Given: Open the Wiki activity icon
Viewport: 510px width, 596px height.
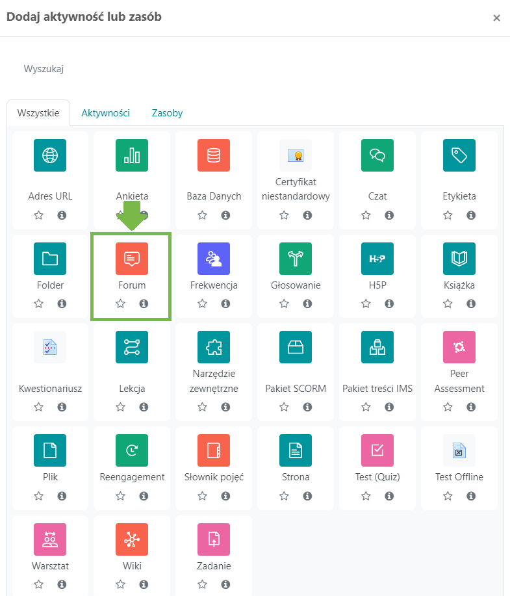Looking at the screenshot, I should click(131, 539).
